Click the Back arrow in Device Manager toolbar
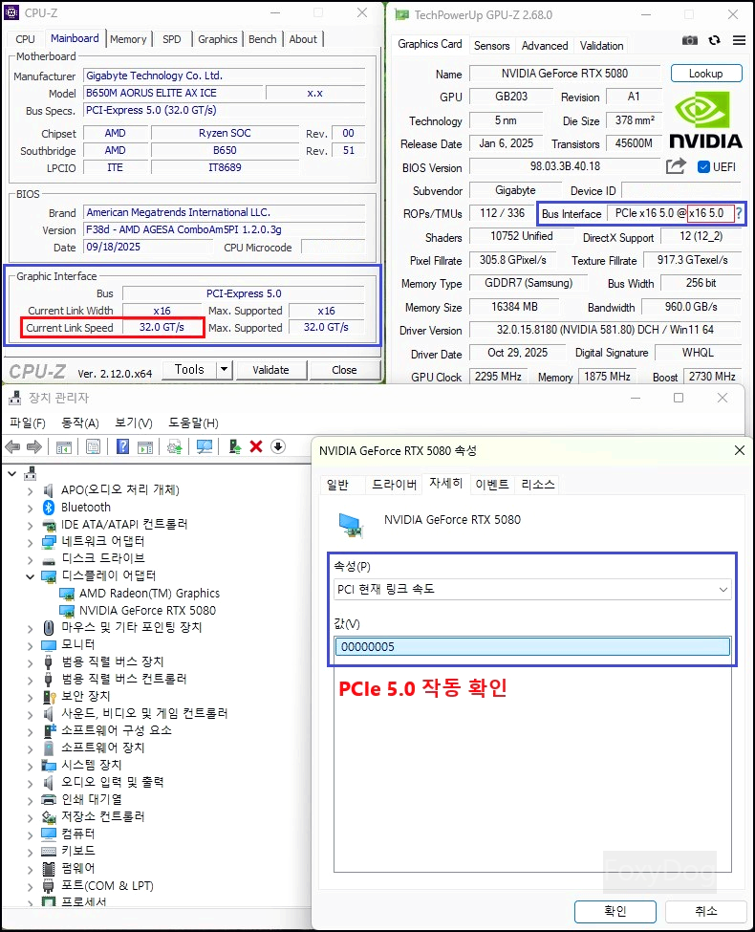This screenshot has width=755, height=932. click(x=12, y=446)
